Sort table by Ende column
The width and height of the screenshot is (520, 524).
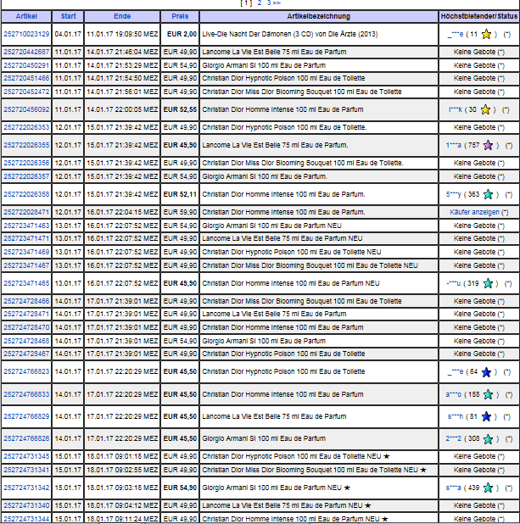click(122, 16)
